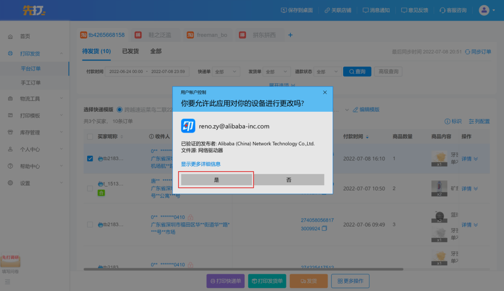Open 客服咨询 headset icon
Image resolution: width=504 pixels, height=291 pixels.
[x=442, y=10]
